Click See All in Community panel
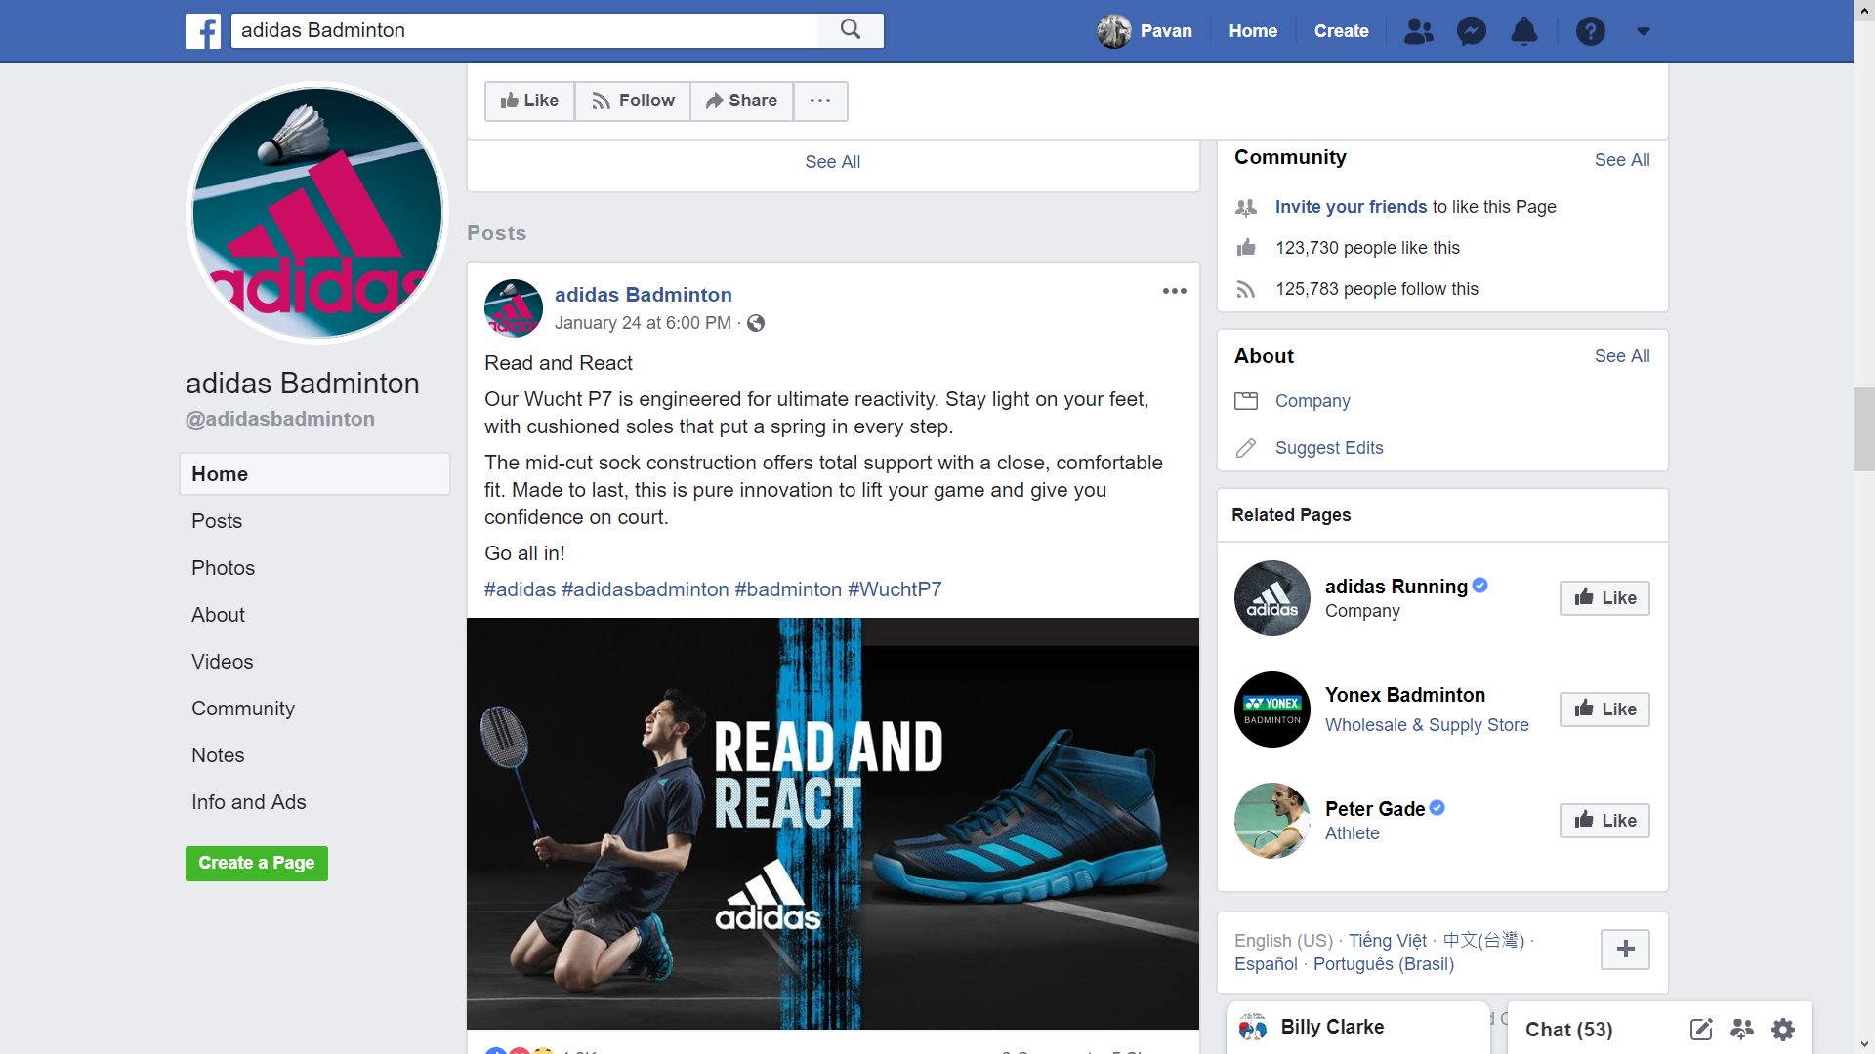 [1622, 160]
